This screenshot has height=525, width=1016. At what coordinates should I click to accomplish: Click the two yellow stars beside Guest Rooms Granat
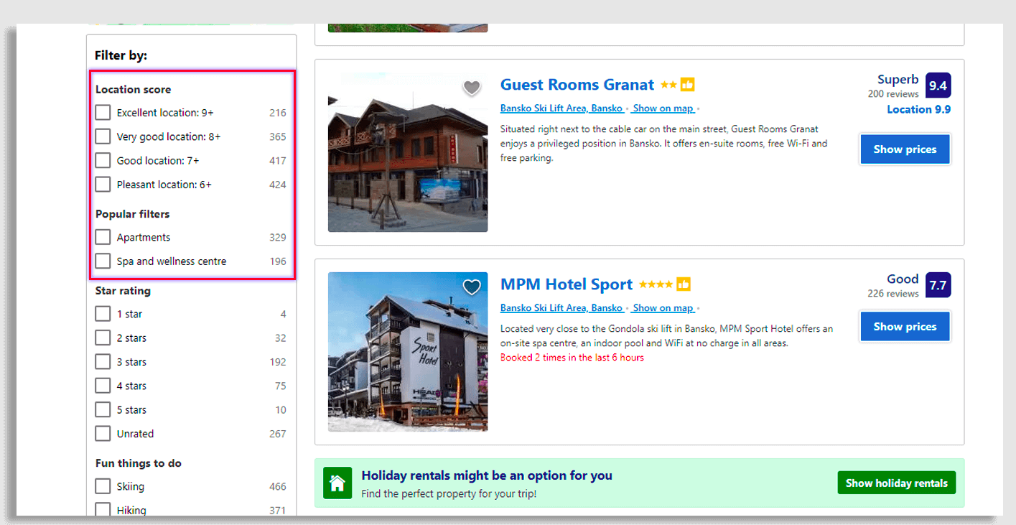point(668,85)
